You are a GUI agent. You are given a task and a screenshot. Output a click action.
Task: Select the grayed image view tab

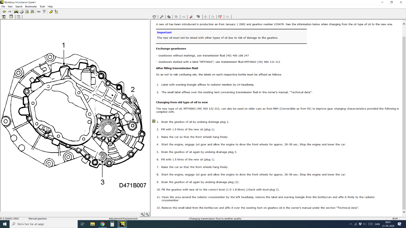pos(18,17)
